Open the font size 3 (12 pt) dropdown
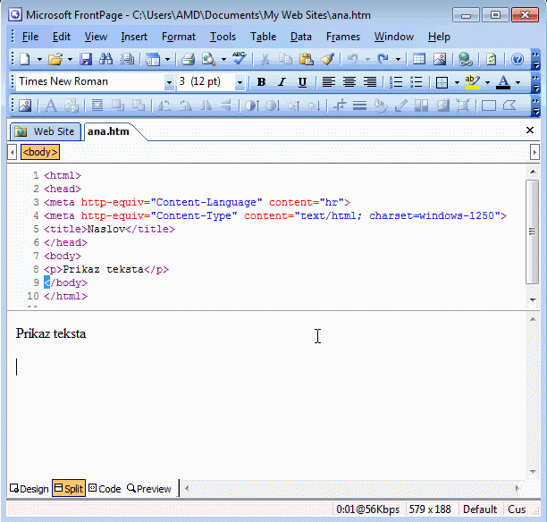The image size is (547, 522). pos(240,82)
